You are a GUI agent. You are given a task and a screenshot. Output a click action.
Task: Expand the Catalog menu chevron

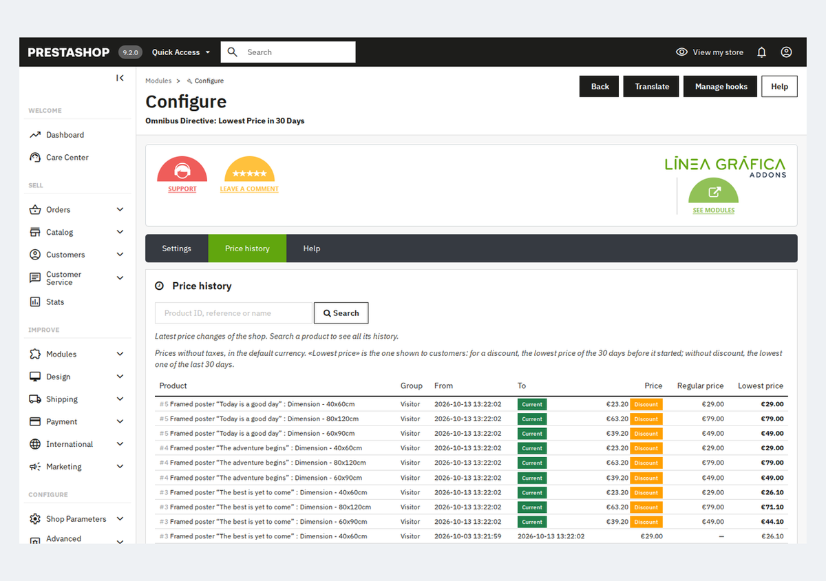(120, 233)
